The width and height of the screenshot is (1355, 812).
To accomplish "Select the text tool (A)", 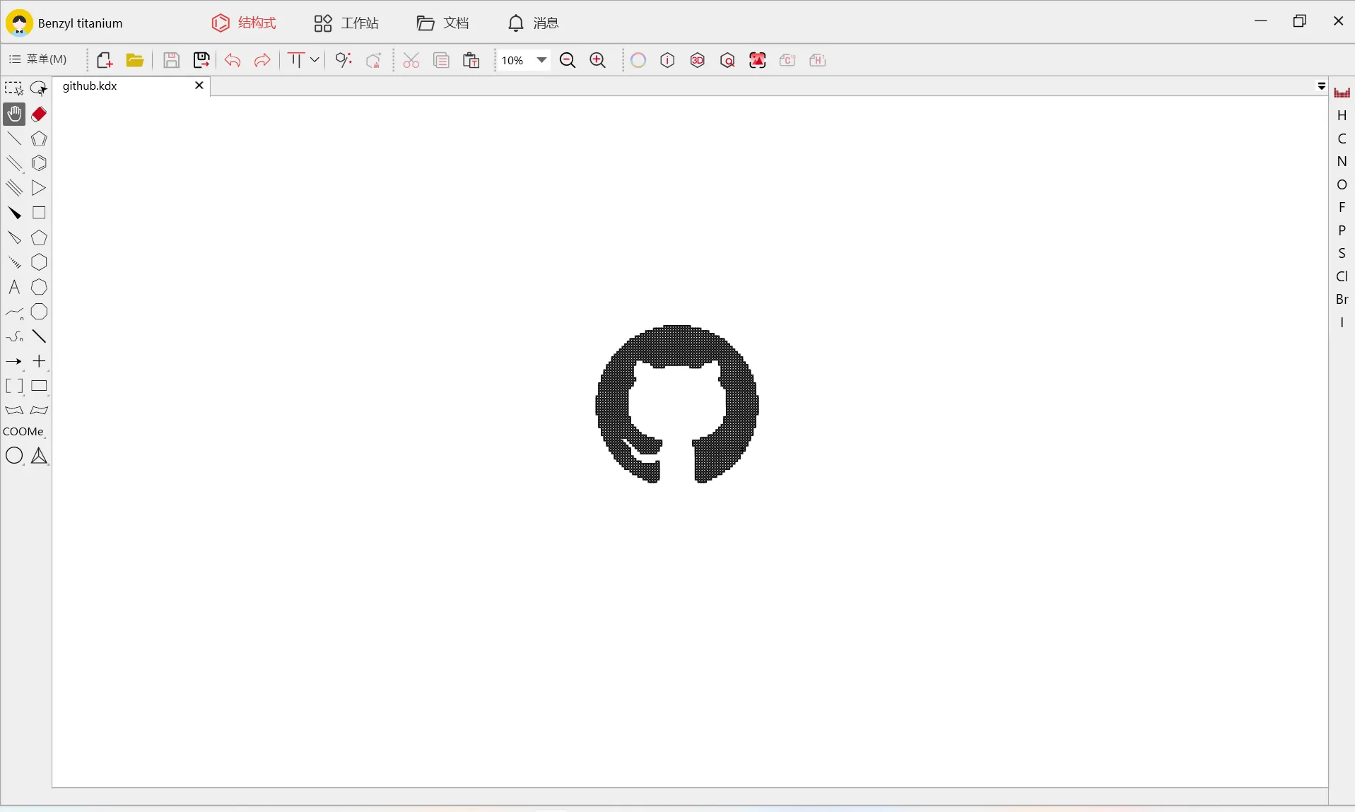I will (x=14, y=287).
